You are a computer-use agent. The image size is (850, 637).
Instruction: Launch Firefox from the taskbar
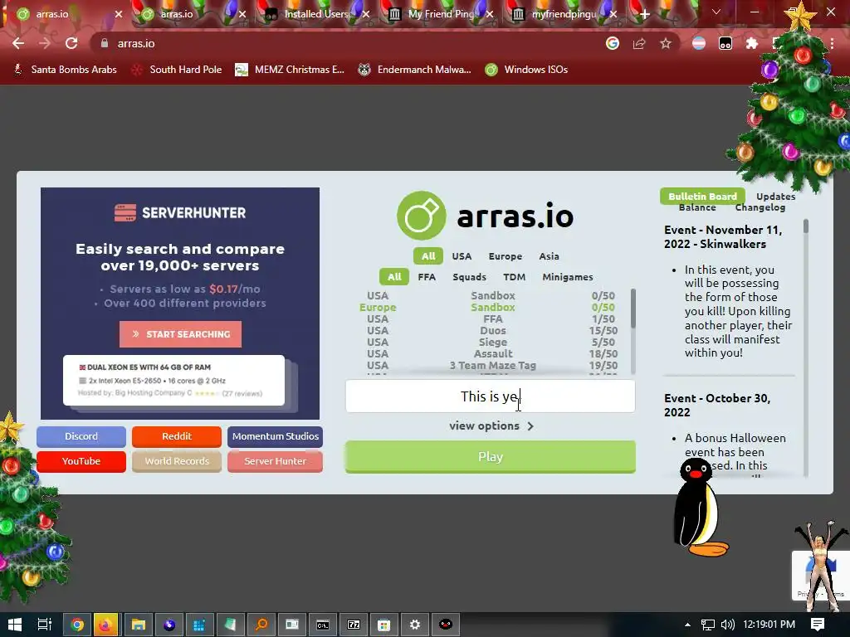(105, 625)
